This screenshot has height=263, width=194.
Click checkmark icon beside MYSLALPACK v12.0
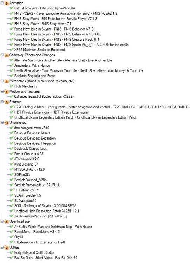[12, 169]
